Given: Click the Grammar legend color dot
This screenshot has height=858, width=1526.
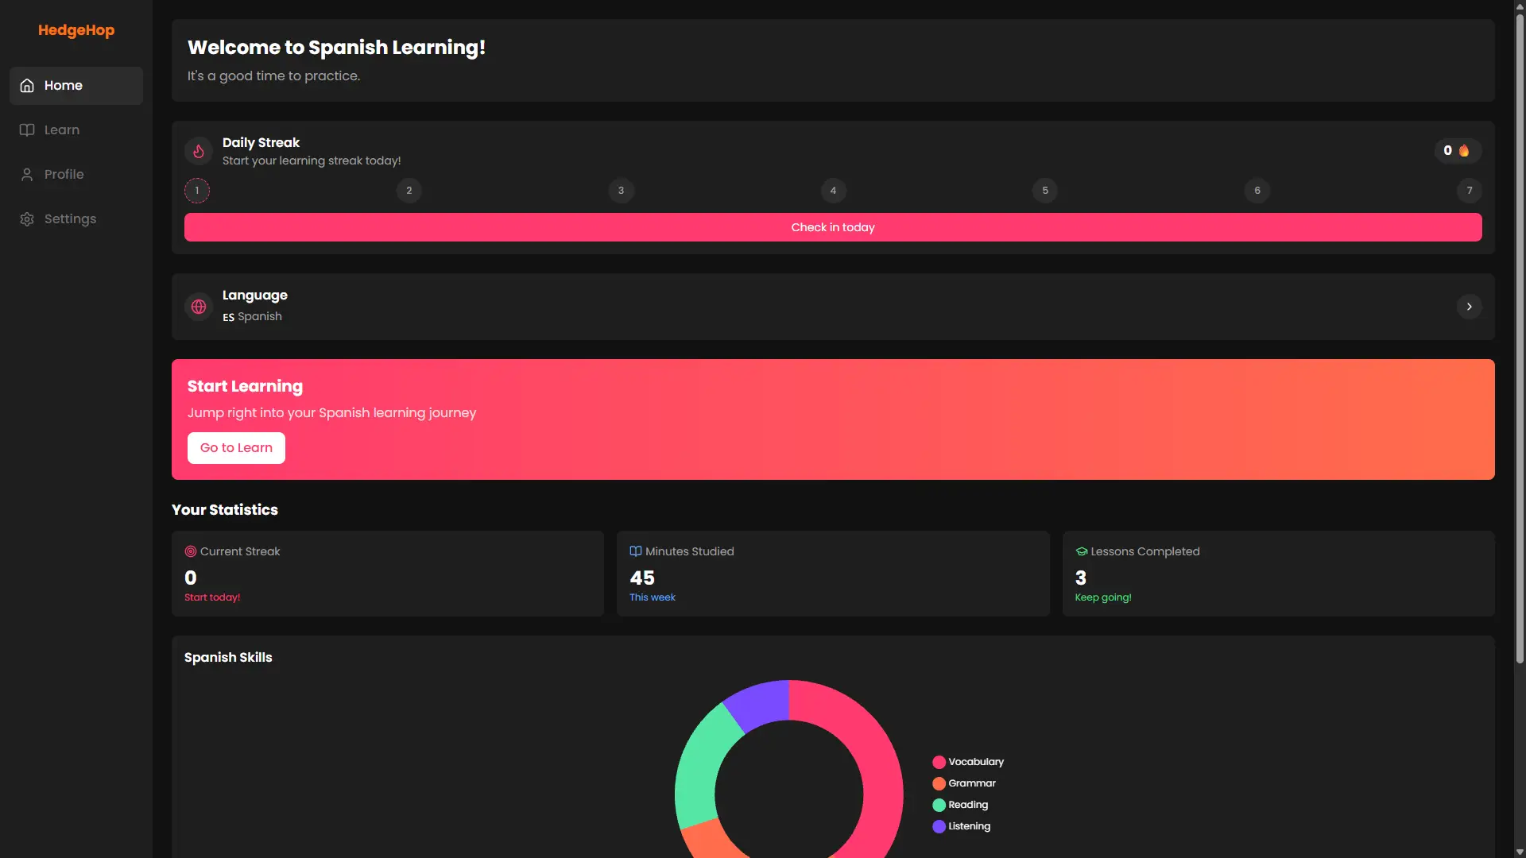Looking at the screenshot, I should pos(939,783).
